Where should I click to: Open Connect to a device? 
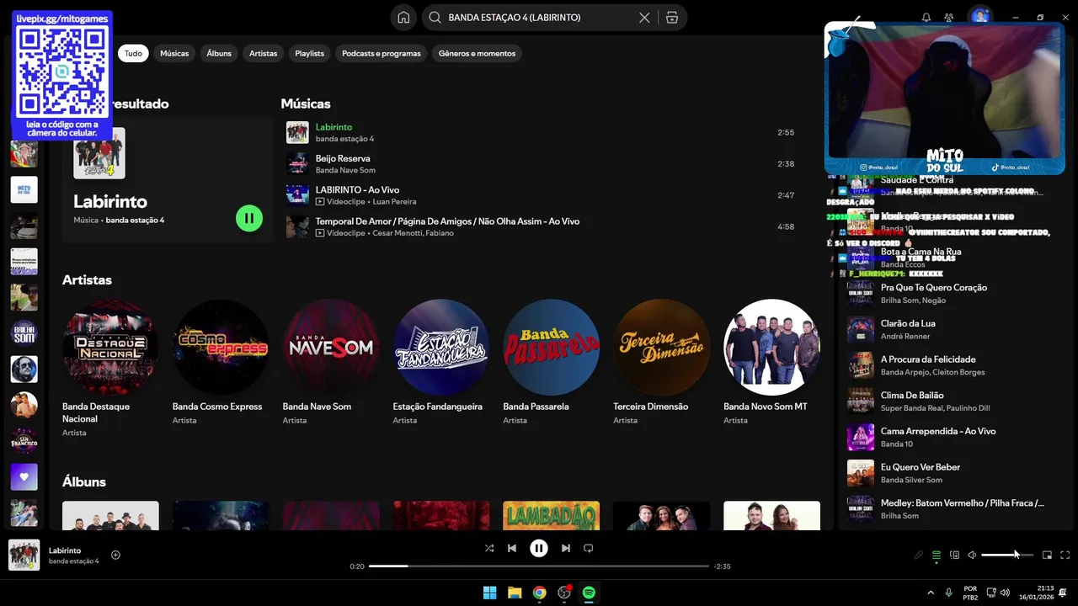coord(954,555)
